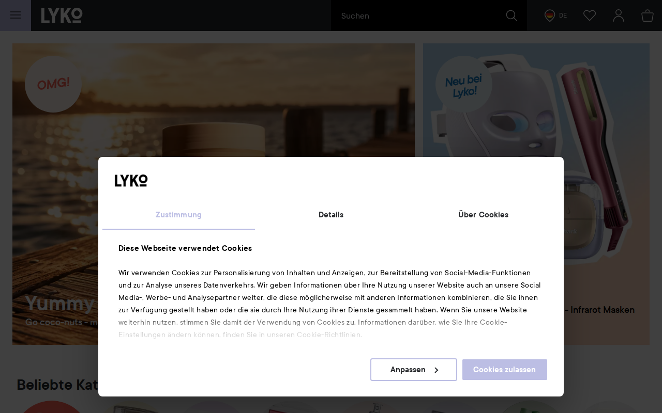Screen dimensions: 662x413
Task: Open the Über Cookies tab
Action: 483,215
